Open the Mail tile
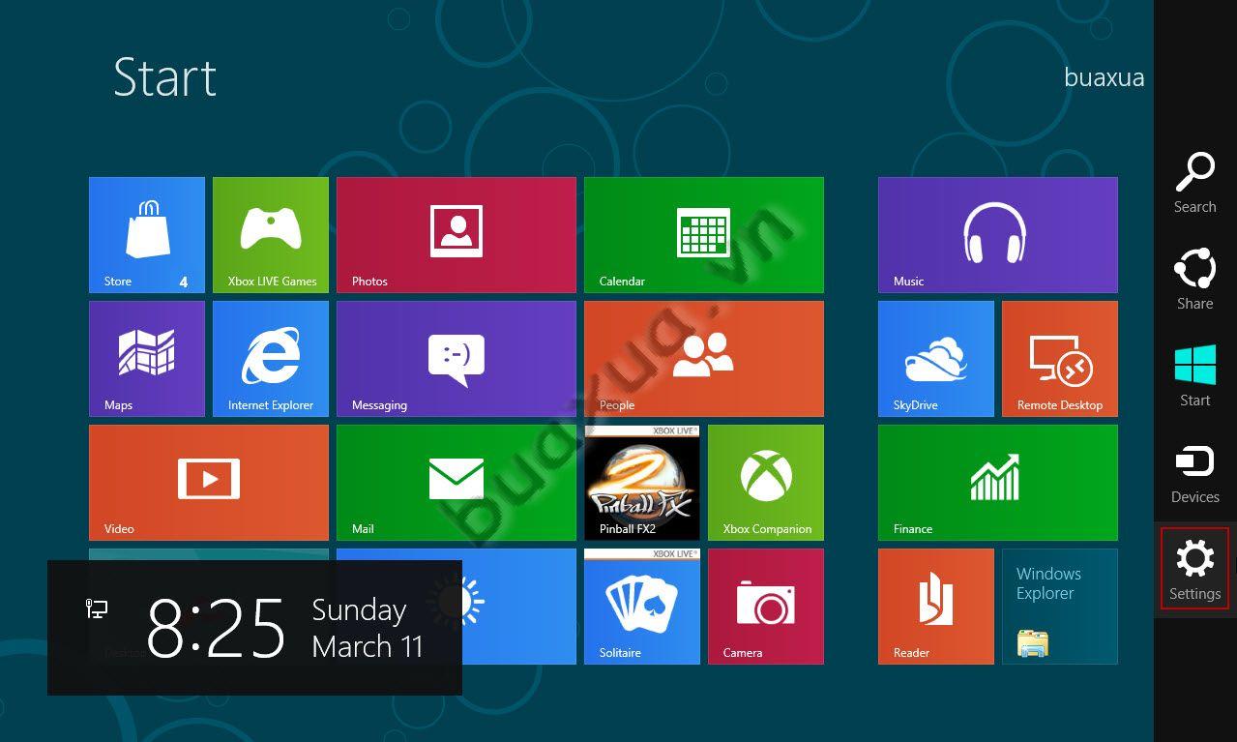The image size is (1237, 742). pos(457,483)
